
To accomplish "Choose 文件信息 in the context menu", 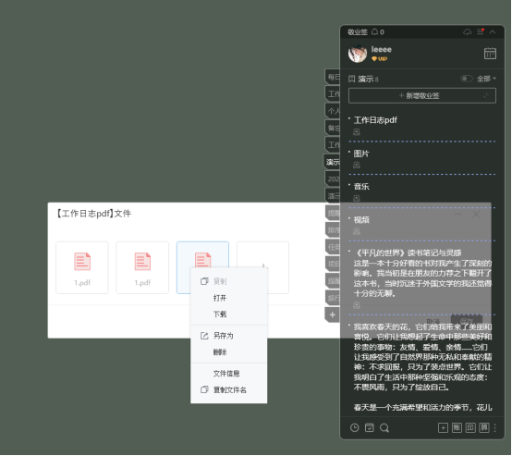I will (x=229, y=374).
